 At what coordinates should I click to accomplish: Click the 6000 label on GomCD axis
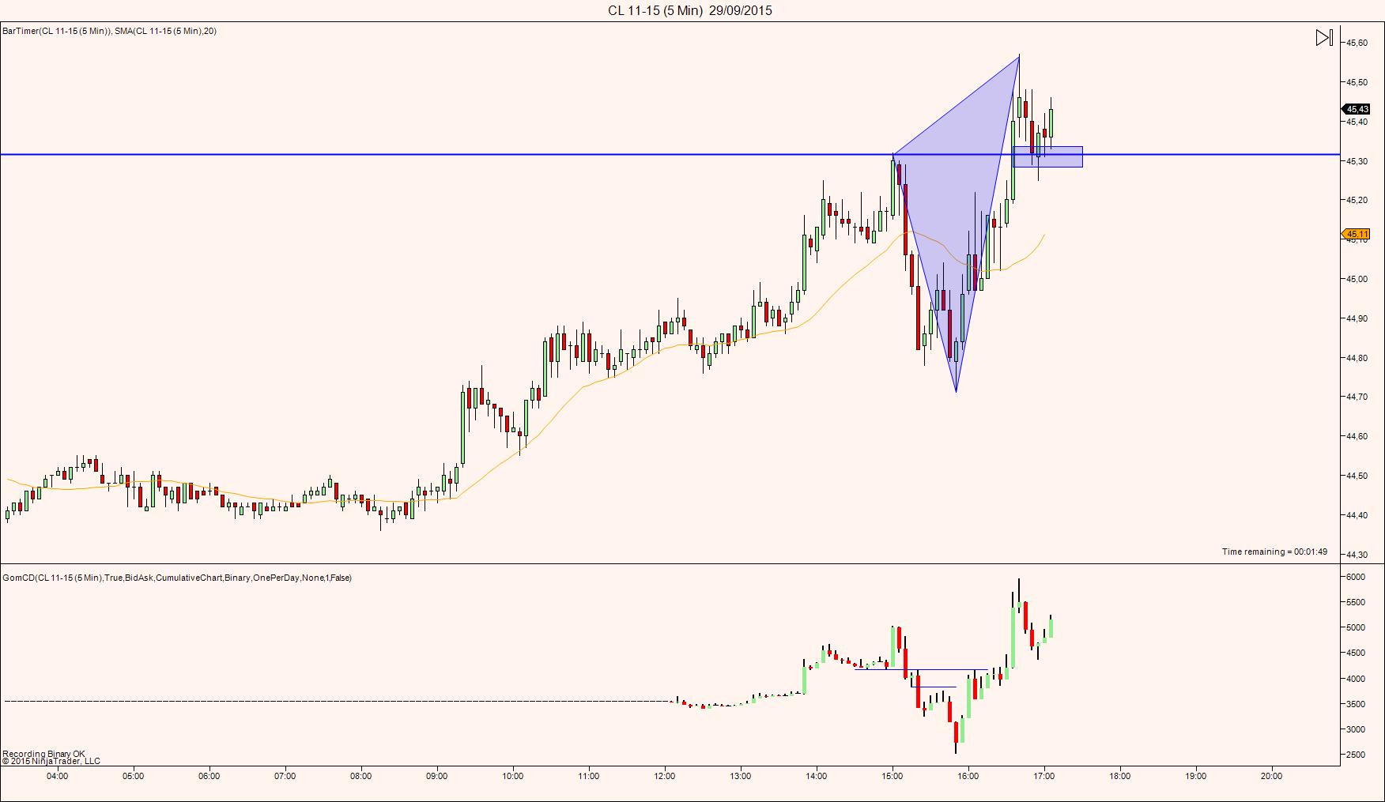[x=1355, y=577]
